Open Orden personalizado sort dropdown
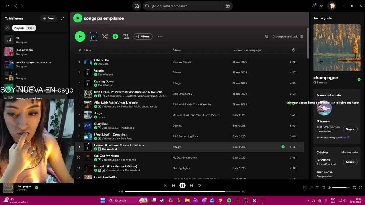Image resolution: width=365 pixels, height=205 pixels. coord(288,36)
